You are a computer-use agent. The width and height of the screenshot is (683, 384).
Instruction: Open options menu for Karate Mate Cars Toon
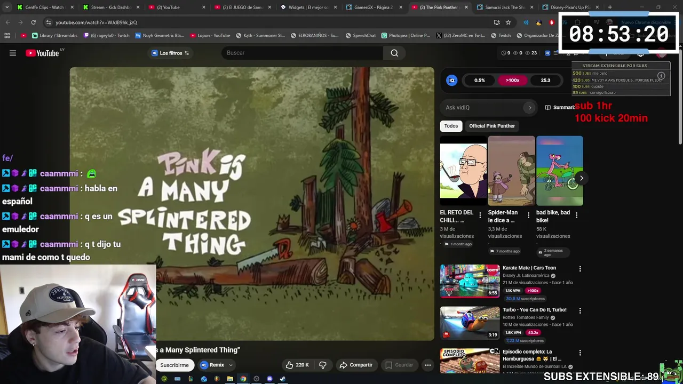[580, 269]
